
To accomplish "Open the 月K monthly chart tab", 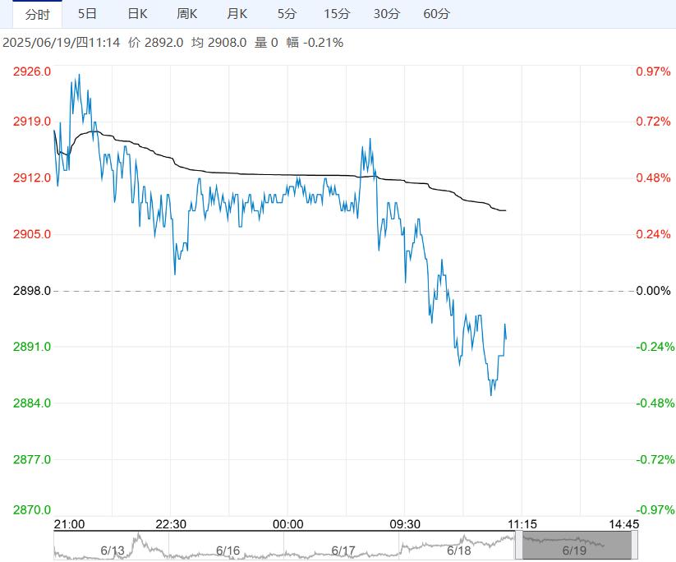I will tap(237, 14).
